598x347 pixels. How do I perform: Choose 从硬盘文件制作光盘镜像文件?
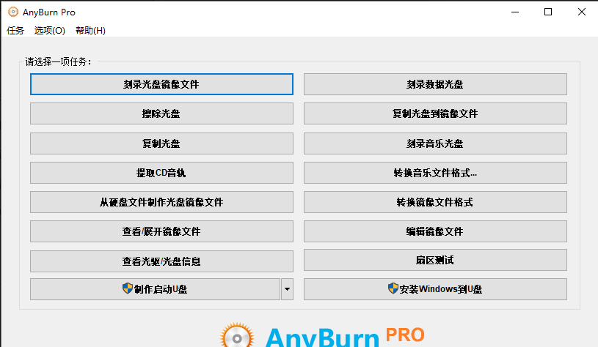161,202
